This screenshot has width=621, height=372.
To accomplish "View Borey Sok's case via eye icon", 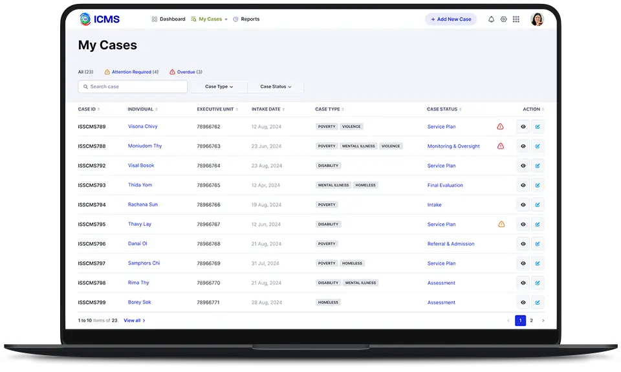I will 523,303.
